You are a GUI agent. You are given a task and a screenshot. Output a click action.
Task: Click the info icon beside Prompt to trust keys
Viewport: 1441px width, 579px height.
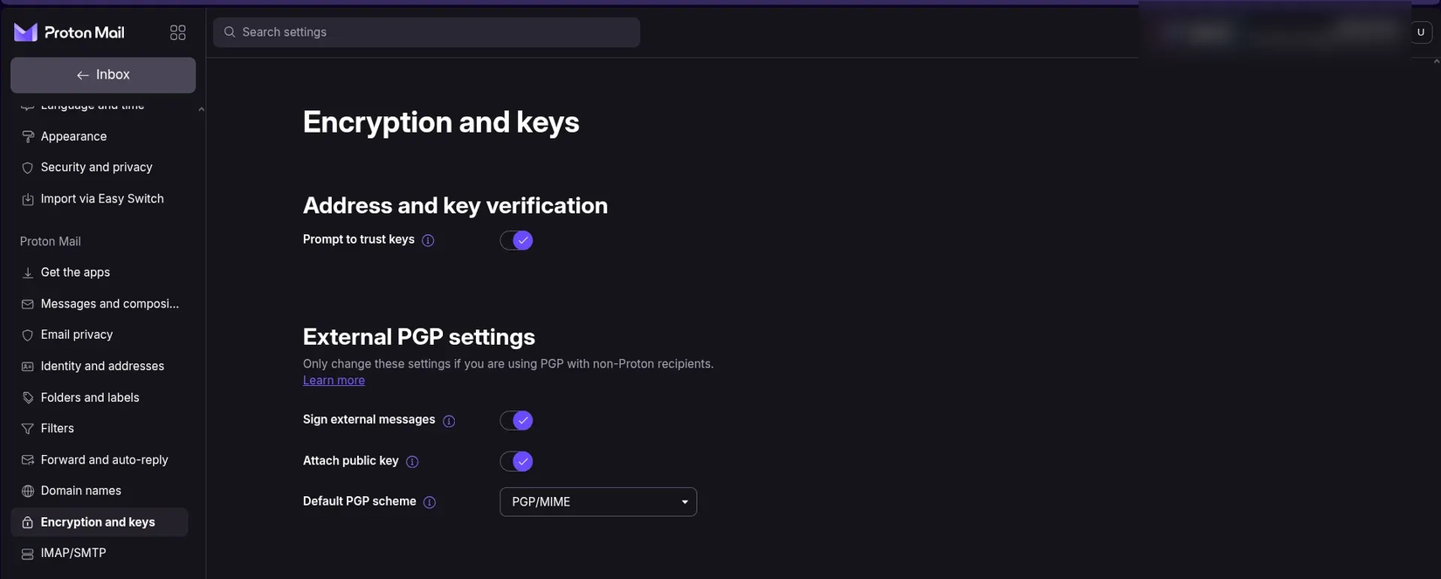[x=428, y=239]
